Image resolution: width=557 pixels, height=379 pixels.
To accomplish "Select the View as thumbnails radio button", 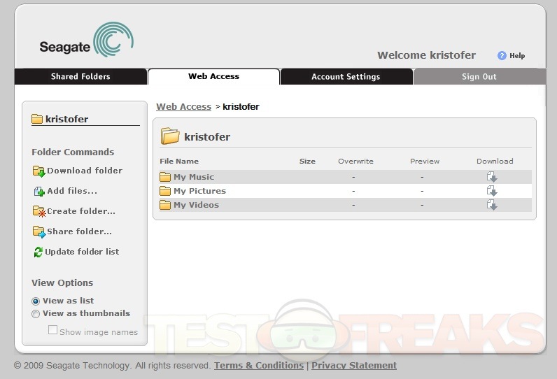I will tap(36, 314).
